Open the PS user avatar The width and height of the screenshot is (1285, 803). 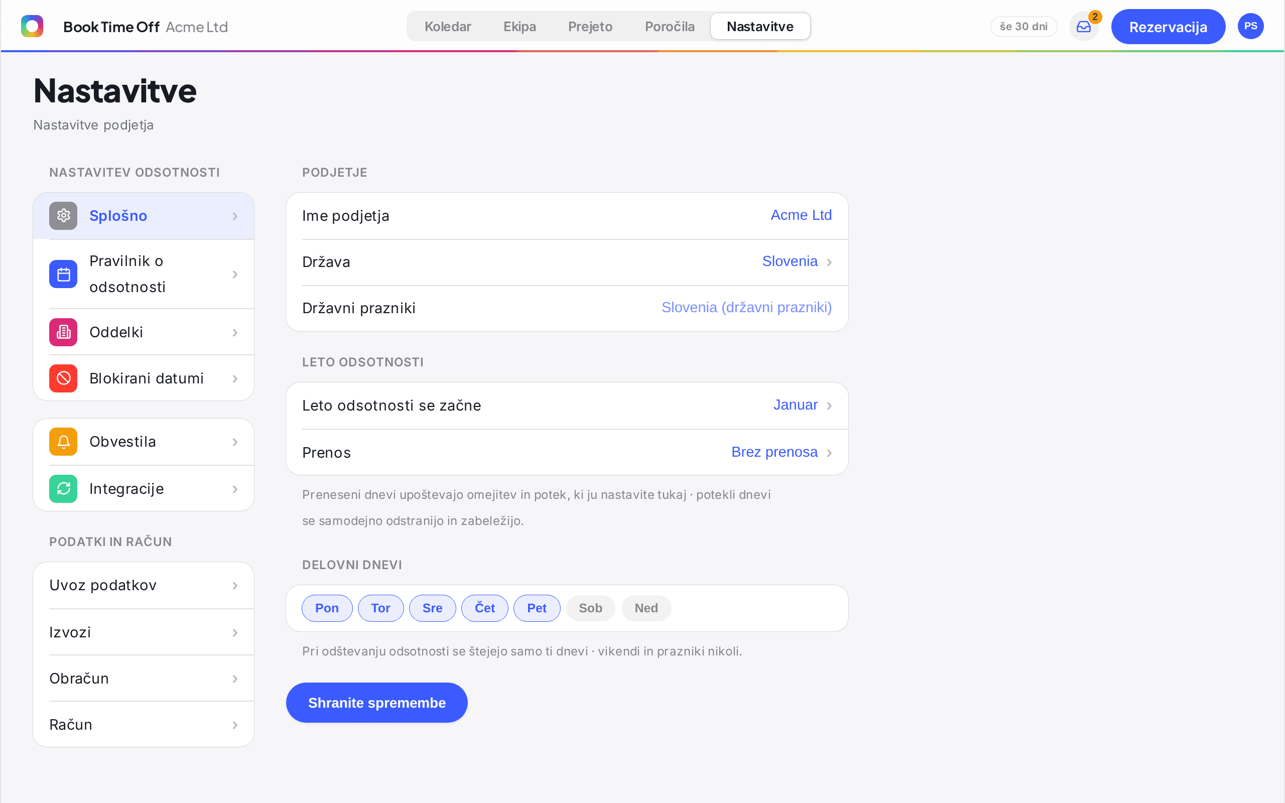(x=1250, y=26)
